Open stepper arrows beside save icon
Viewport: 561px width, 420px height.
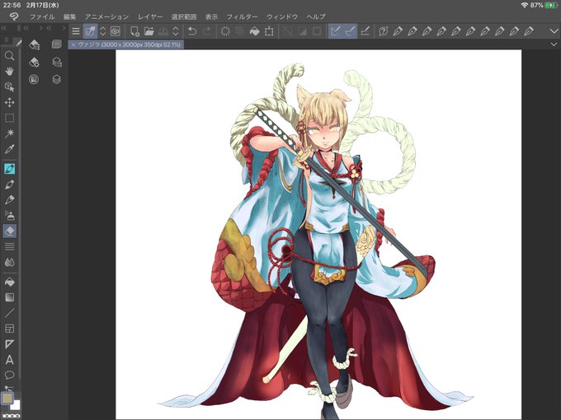click(175, 31)
